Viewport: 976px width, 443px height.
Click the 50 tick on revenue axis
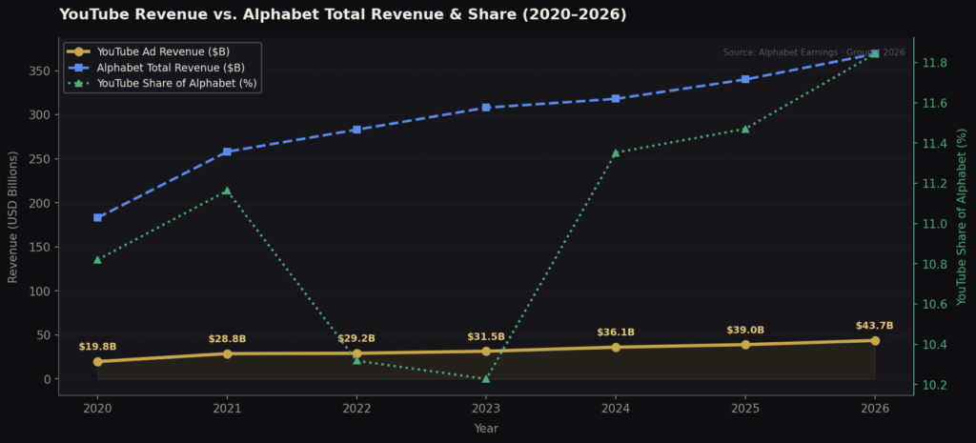click(x=45, y=334)
